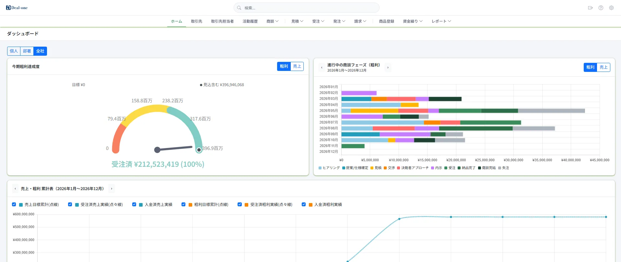621x262 pixels.
Task: Go to next period in 商談フェーズ chart
Action: 388,67
